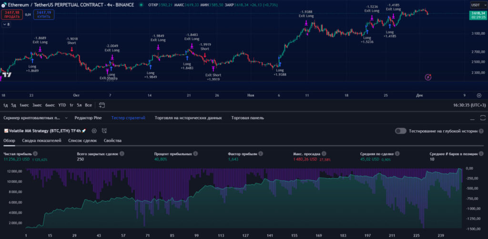Expand the indicator legend collapsed at 8

point(6,24)
